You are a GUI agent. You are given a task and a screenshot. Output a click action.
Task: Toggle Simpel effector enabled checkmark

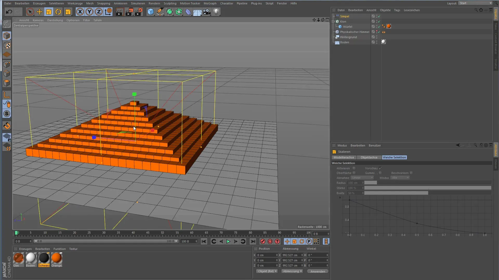[379, 16]
